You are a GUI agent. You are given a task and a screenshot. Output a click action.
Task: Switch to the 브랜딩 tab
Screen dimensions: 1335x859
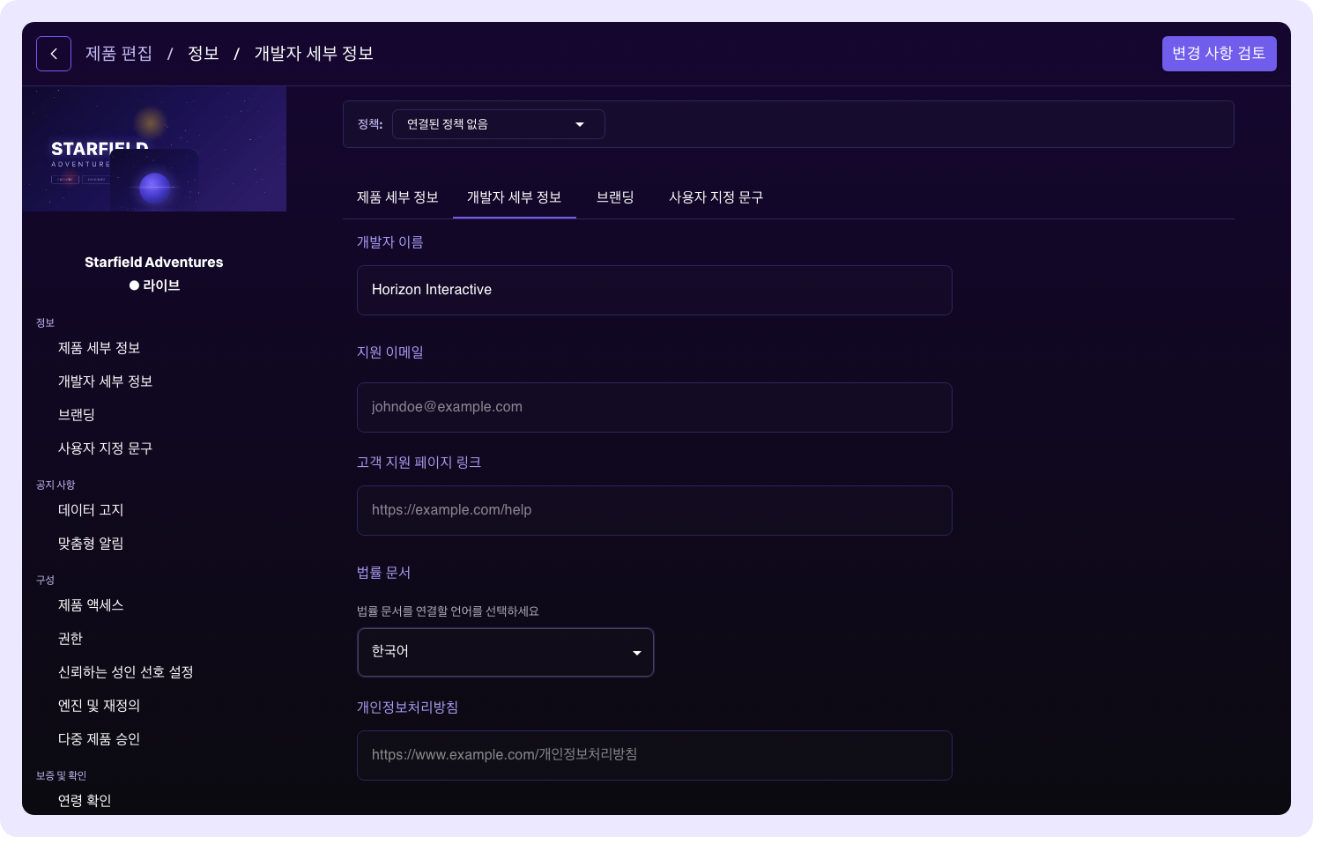coord(615,197)
